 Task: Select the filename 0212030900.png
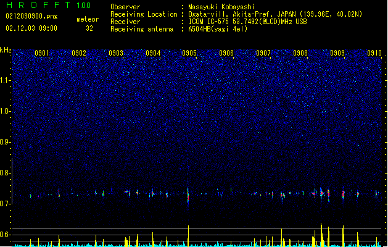[x=31, y=16]
